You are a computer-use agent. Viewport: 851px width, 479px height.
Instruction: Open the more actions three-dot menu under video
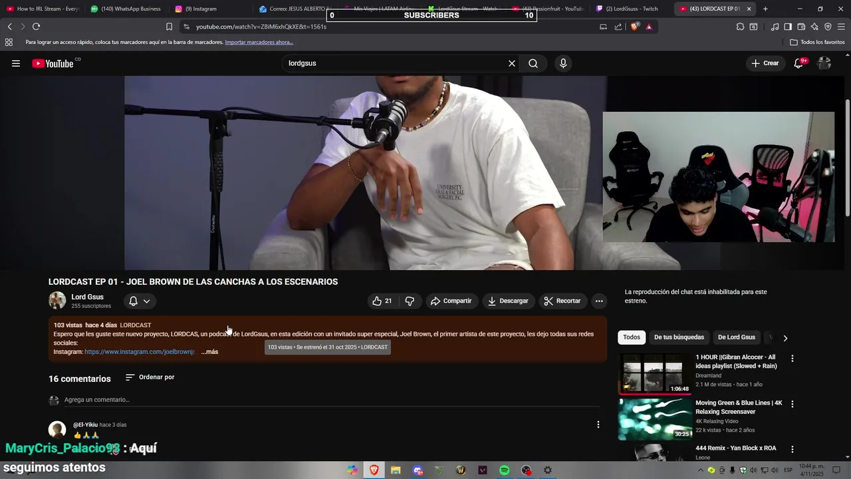[599, 301]
